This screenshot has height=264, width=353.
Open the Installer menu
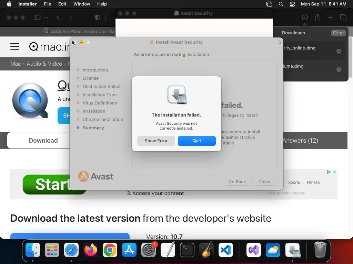[x=27, y=4]
